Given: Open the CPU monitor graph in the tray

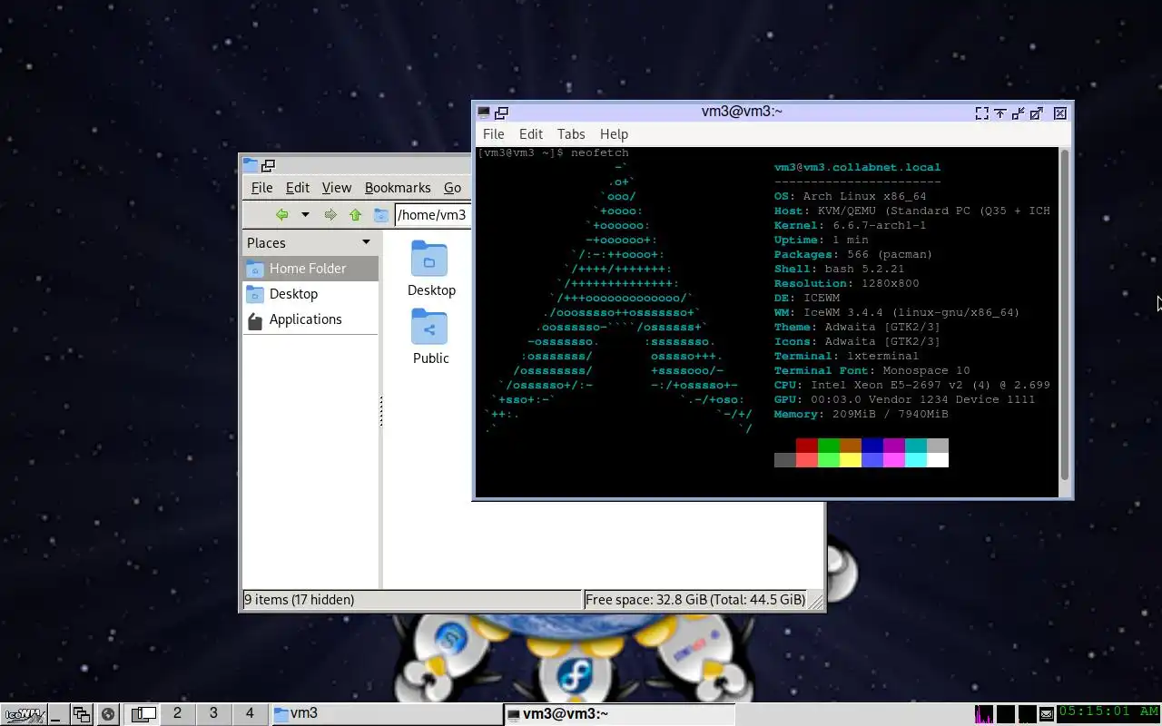Looking at the screenshot, I should 983,714.
